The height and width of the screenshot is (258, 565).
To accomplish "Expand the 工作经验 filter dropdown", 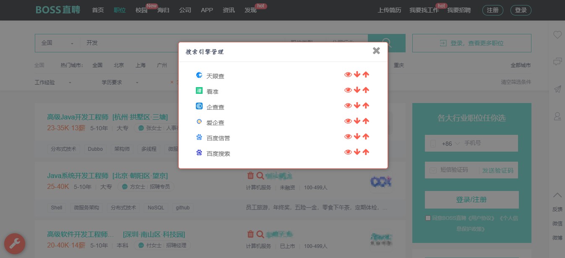I will 53,83.
